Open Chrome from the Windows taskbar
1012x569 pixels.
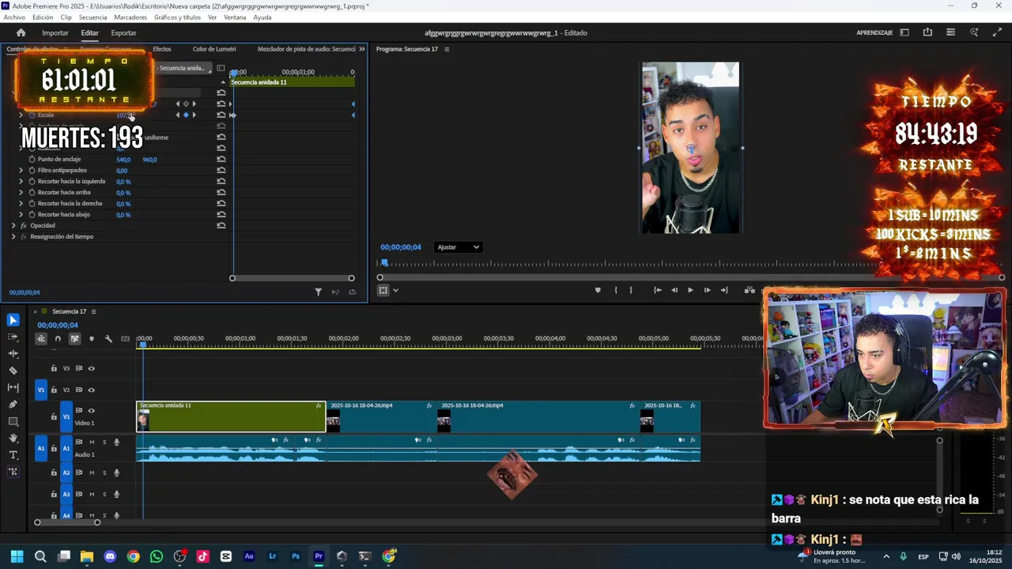click(x=134, y=556)
